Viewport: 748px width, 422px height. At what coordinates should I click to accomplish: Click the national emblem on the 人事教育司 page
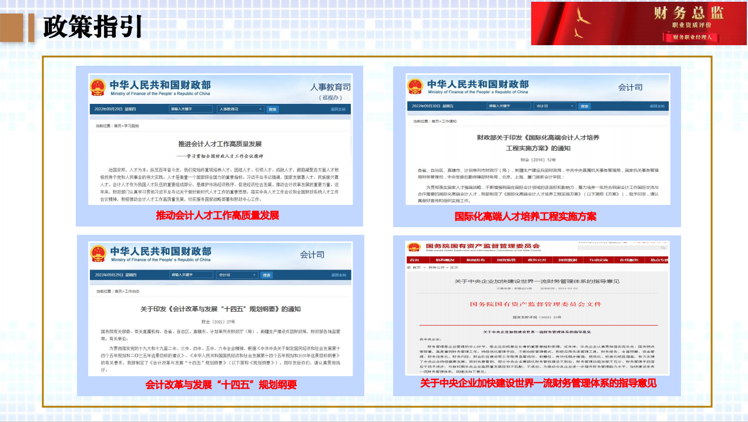98,87
